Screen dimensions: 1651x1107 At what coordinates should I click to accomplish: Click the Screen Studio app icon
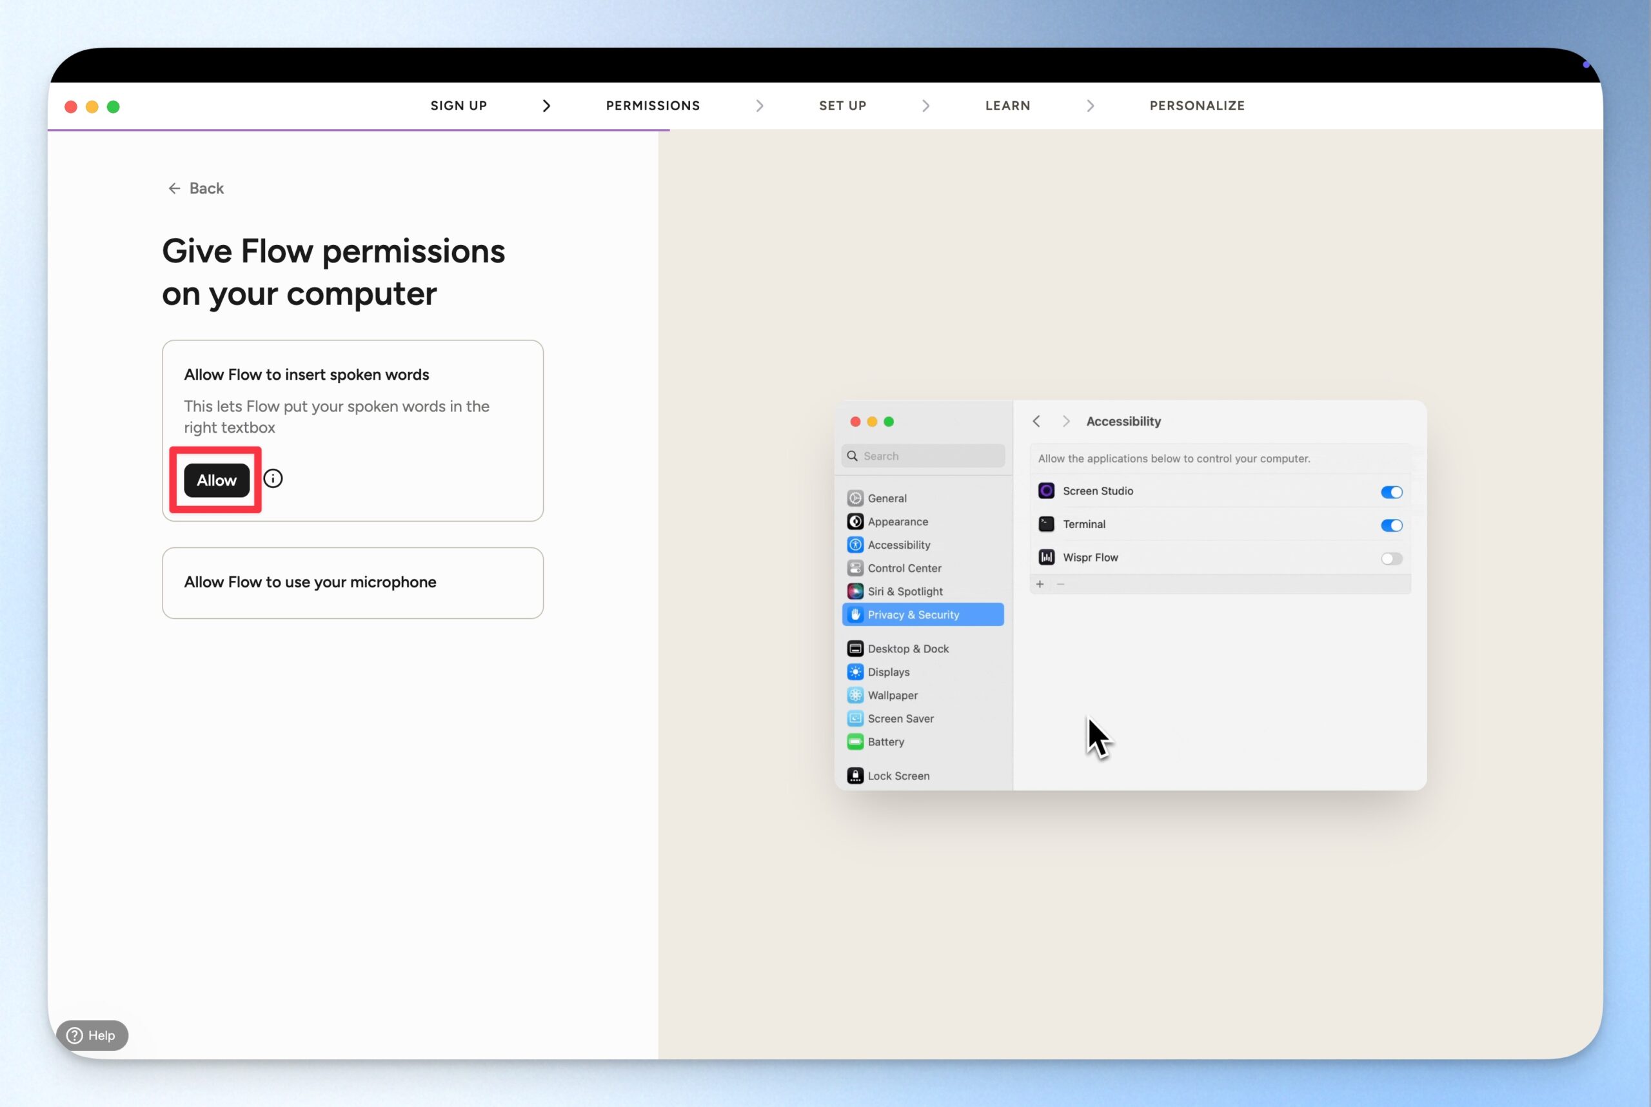[1046, 491]
